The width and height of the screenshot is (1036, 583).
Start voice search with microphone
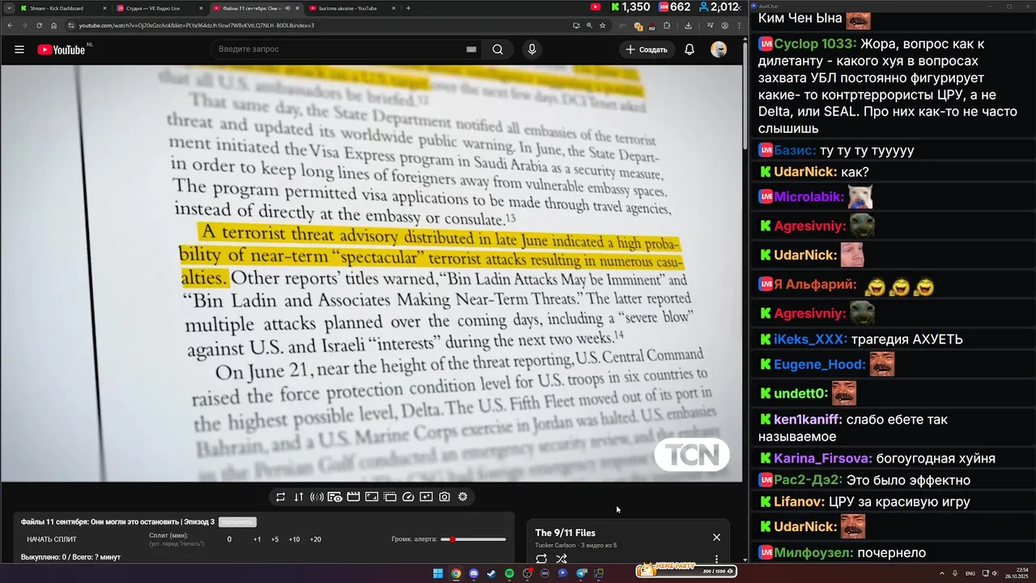click(x=532, y=49)
